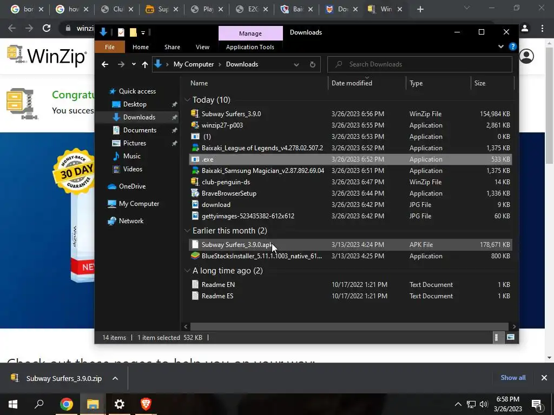This screenshot has width=554, height=415.
Task: Open Subway Surfers_3.9.0.zip download menu arrow
Action: coord(115,378)
